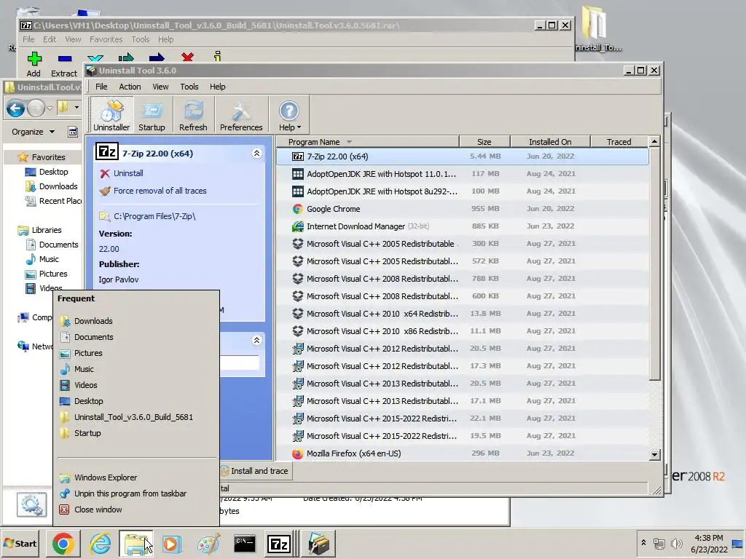Select the Google Chrome entry icon
Viewport: 746px width, 559px height.
coord(298,209)
